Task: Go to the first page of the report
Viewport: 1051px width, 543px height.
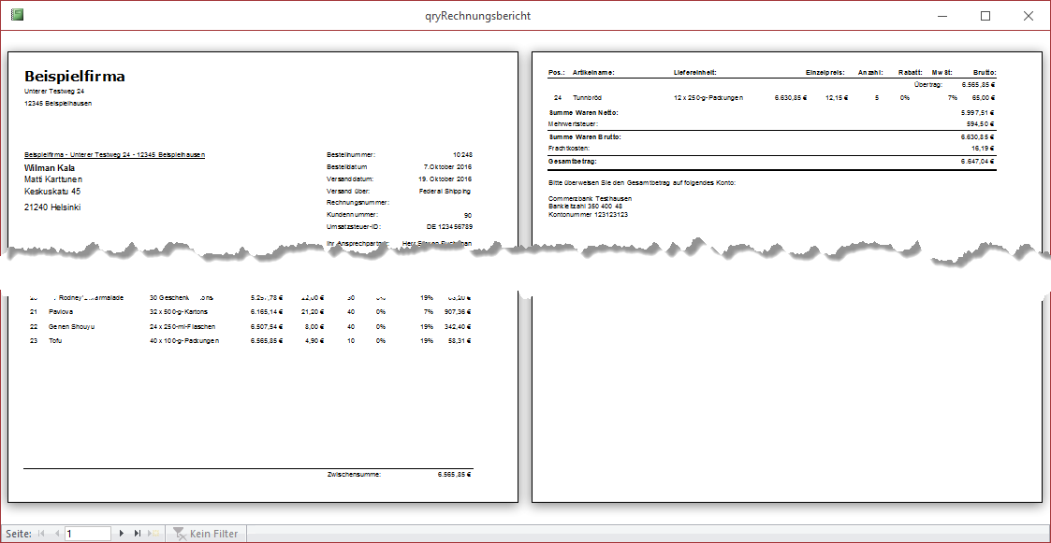Action: (x=41, y=534)
